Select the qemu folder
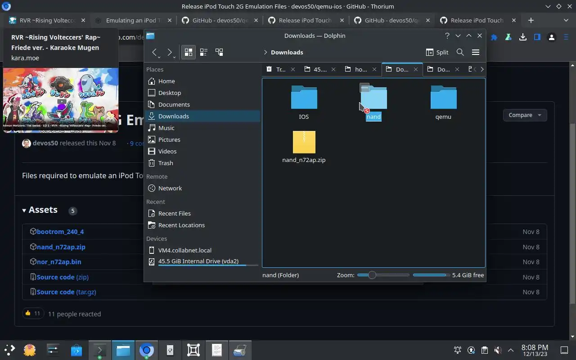The width and height of the screenshot is (576, 360). coord(443,102)
